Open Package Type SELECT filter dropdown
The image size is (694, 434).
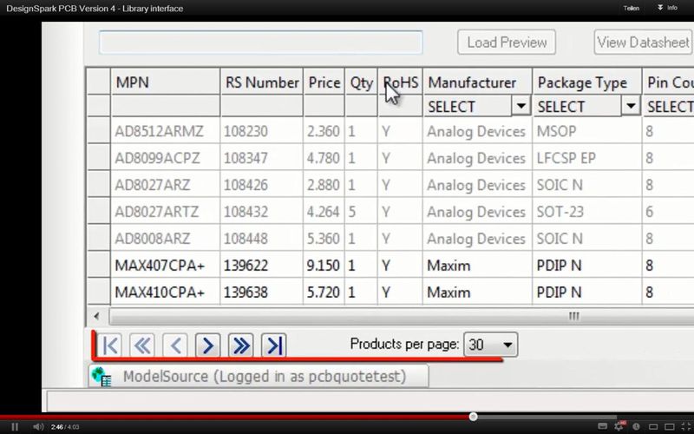632,106
